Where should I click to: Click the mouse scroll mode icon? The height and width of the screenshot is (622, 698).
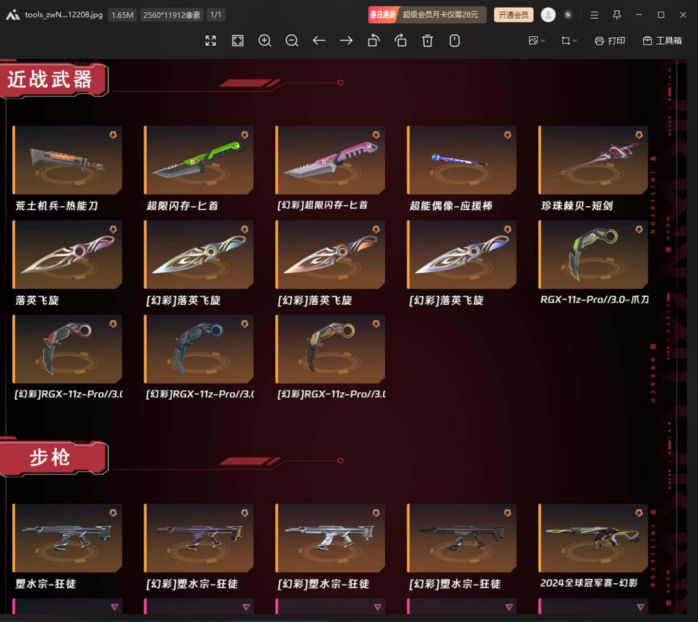(x=454, y=41)
